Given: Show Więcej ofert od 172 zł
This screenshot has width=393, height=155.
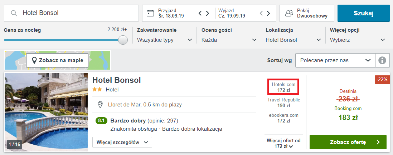Looking at the screenshot, I should (x=283, y=144).
